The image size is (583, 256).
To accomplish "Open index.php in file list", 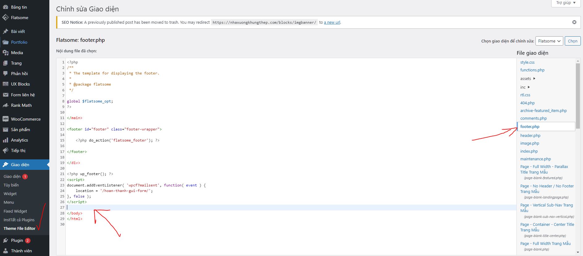I will (529, 151).
